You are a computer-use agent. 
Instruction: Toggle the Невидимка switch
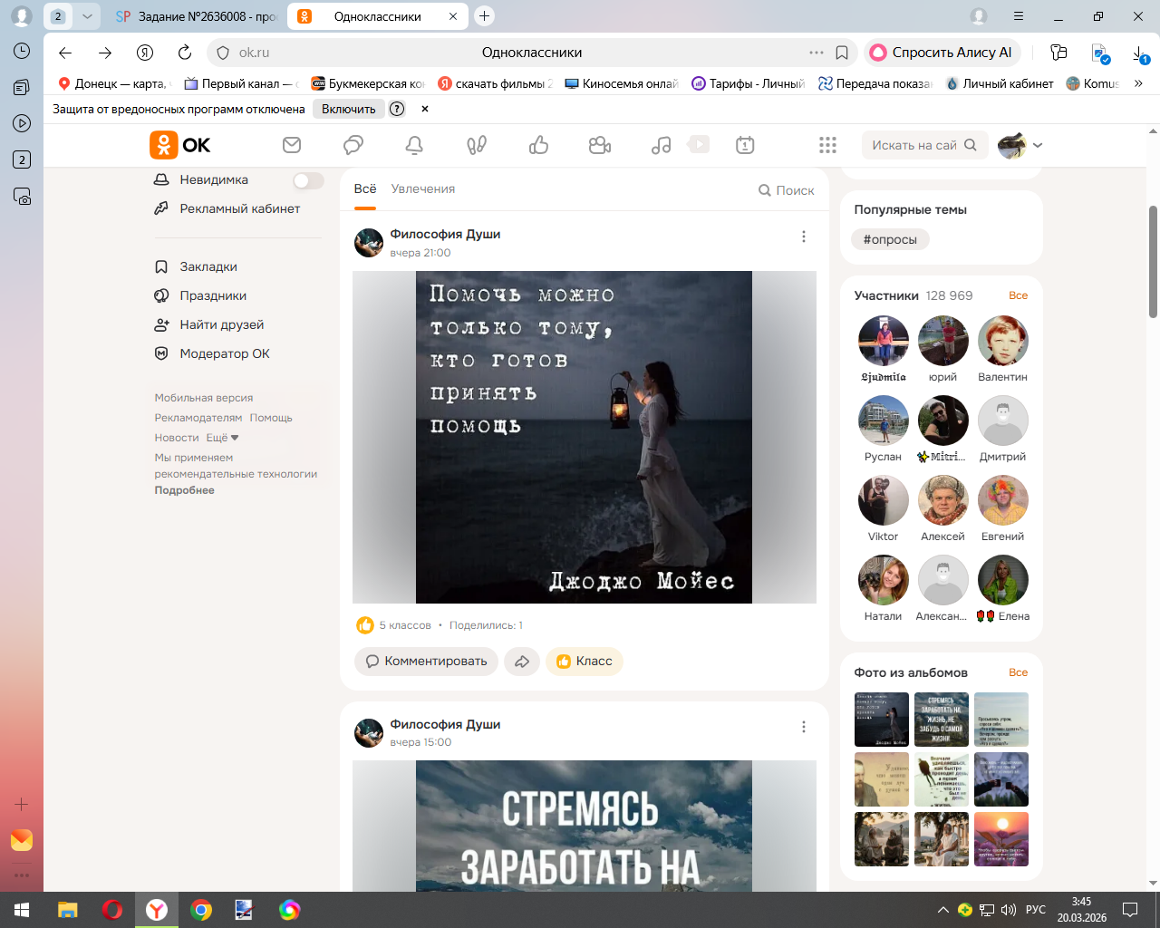[x=308, y=180]
